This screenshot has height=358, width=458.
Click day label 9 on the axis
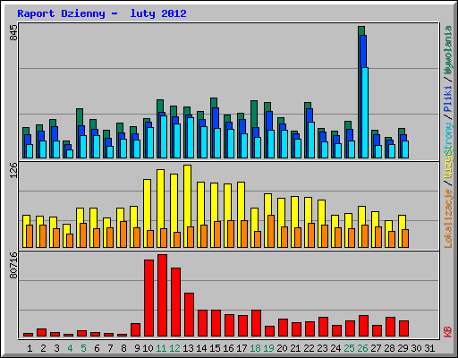pyautogui.click(x=137, y=348)
